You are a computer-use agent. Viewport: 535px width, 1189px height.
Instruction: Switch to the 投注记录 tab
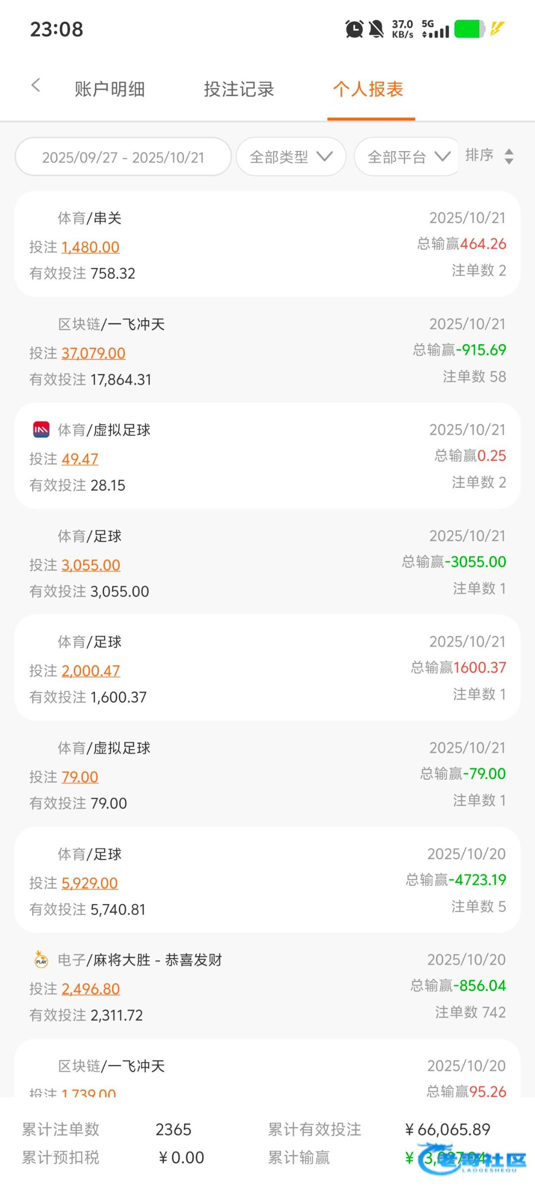coord(239,90)
